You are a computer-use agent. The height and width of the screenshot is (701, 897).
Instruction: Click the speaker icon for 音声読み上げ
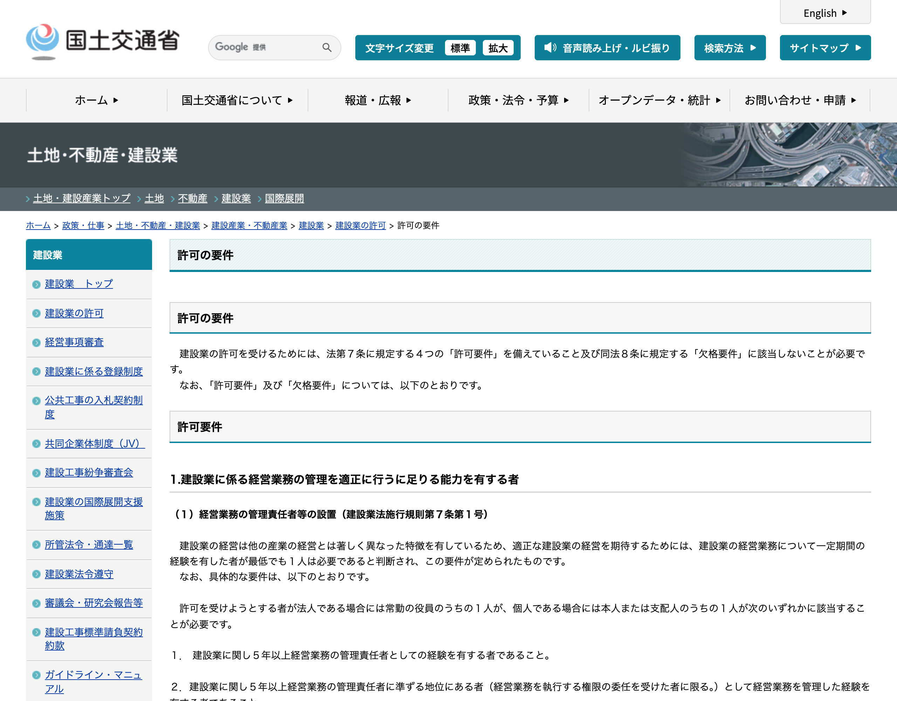tap(550, 48)
